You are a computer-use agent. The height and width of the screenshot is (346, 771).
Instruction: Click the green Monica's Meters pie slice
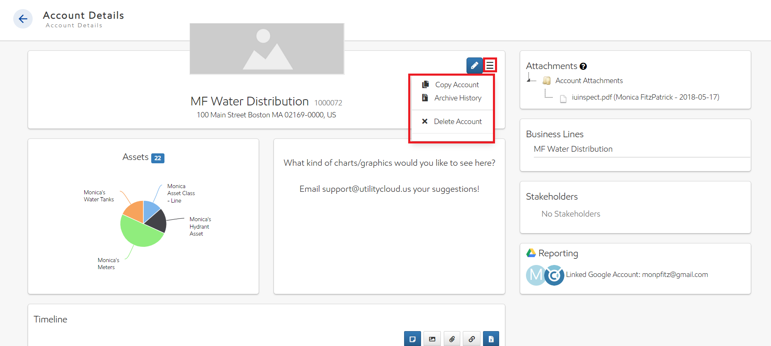tap(138, 232)
